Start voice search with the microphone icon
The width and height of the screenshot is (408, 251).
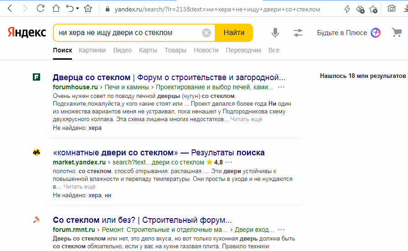[275, 33]
